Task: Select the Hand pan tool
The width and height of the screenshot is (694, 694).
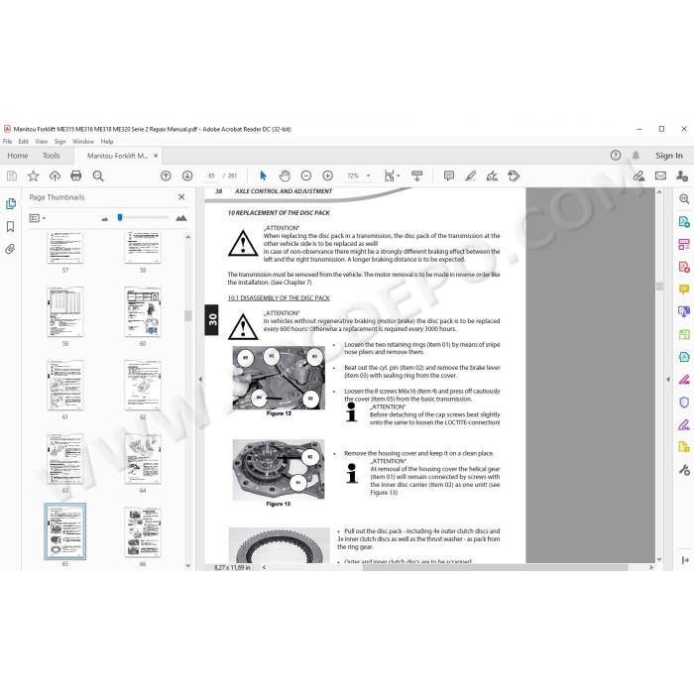Action: tap(285, 175)
